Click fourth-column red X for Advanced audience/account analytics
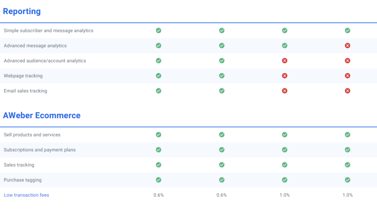The image size is (377, 210). (348, 61)
